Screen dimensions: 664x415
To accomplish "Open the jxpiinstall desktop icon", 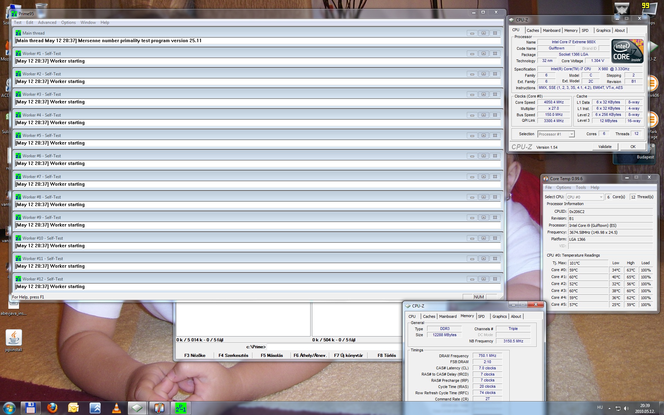I will 13,341.
